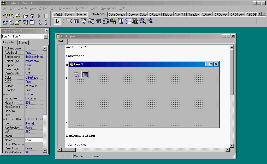Select the pointer arrow tool in palette
This screenshot has width=267, height=164.
pos(57,21)
